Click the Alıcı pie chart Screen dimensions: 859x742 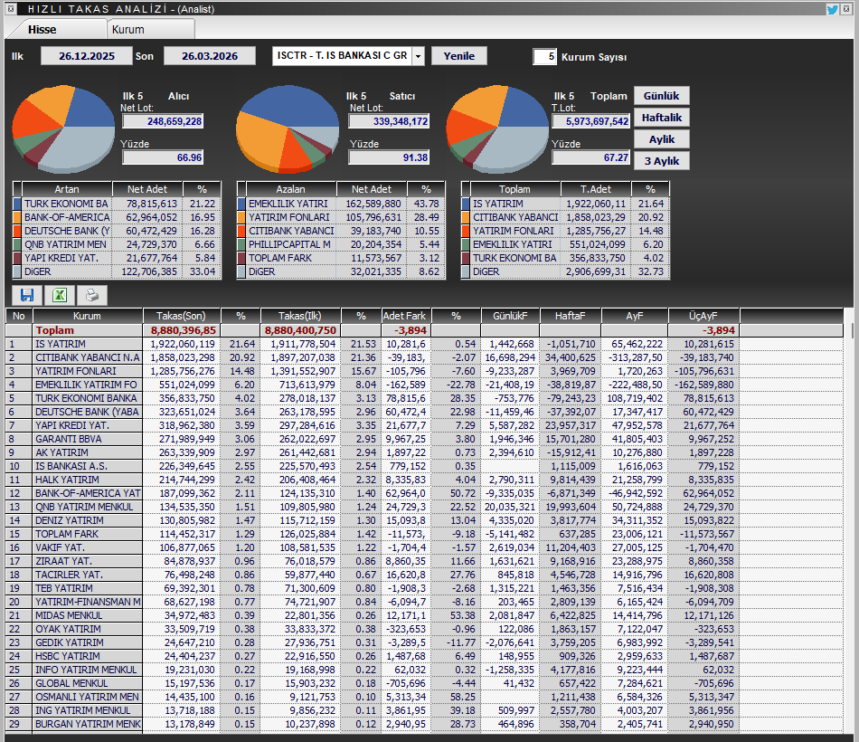63,128
